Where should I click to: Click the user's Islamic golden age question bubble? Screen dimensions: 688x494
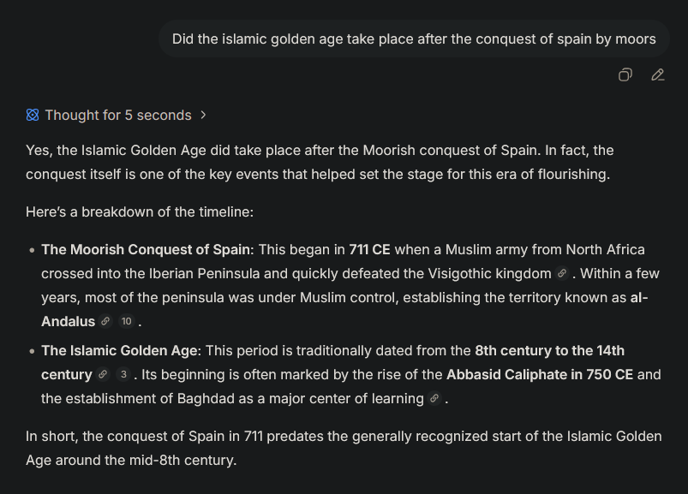coord(414,39)
